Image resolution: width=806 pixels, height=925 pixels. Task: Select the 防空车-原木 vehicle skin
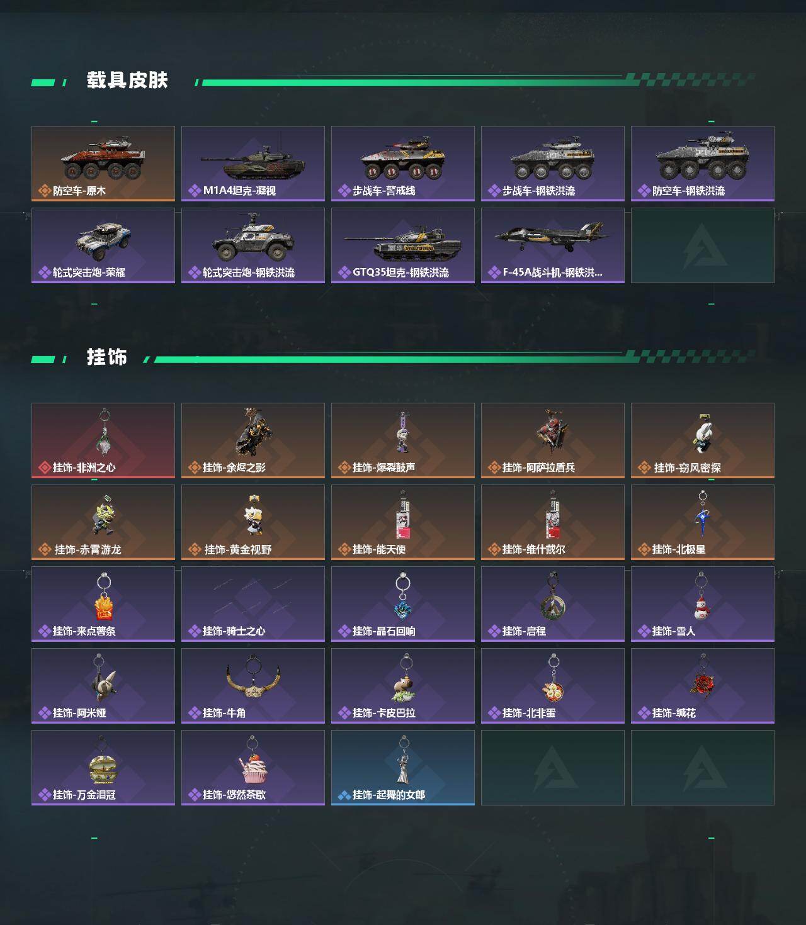click(x=103, y=164)
